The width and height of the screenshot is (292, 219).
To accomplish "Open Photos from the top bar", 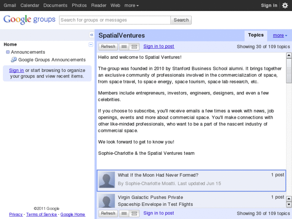I will click(80, 5).
